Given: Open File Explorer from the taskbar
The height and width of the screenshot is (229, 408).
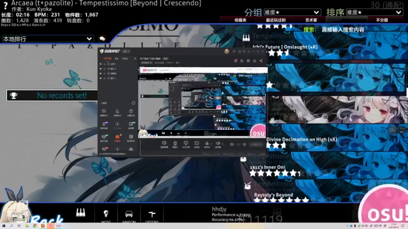Looking at the screenshot, I should [x=27, y=226].
